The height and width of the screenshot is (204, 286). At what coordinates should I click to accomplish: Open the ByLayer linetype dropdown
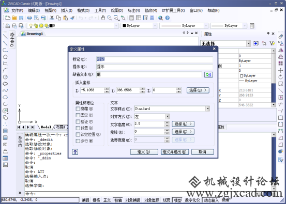(x=206, y=26)
